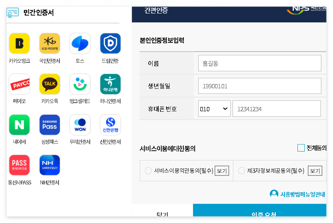Screen dimensions: 333x223
Task: Click the 서비스이용에대한동의 heading
Action: click(x=167, y=149)
